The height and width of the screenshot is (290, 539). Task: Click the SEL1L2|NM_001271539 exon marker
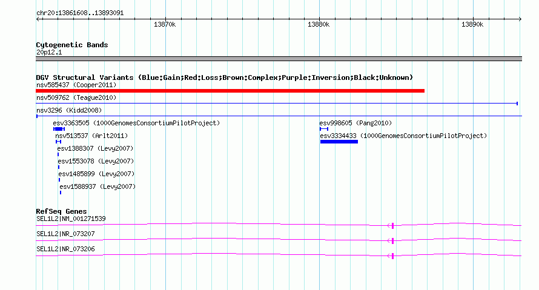[392, 225]
